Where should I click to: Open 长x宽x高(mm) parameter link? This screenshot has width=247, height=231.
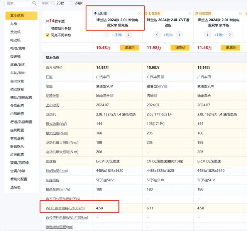pos(57,171)
